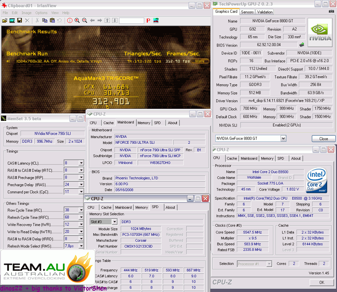Expand Precharge Delay (tRAS) dropdown

[x=81, y=185]
